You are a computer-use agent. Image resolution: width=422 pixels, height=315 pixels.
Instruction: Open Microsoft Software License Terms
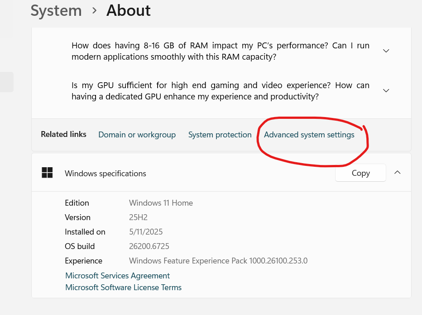pyautogui.click(x=123, y=287)
